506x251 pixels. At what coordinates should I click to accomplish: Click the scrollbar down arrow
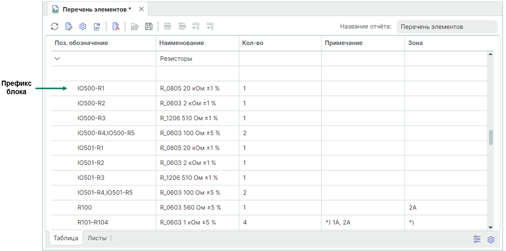click(x=491, y=228)
